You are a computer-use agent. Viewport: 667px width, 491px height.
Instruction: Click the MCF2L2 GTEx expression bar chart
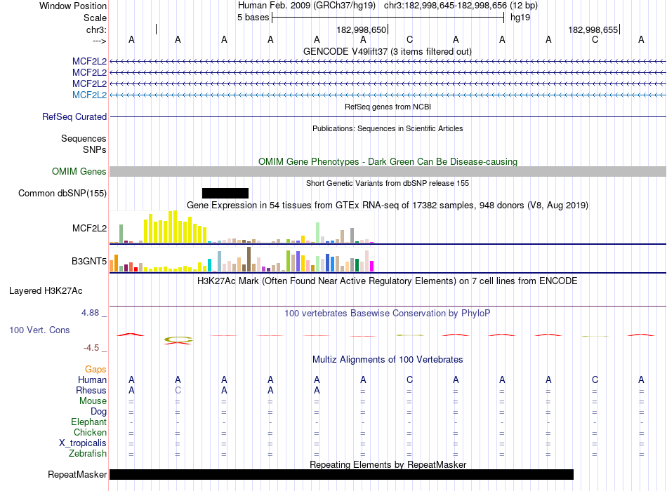pyautogui.click(x=242, y=227)
